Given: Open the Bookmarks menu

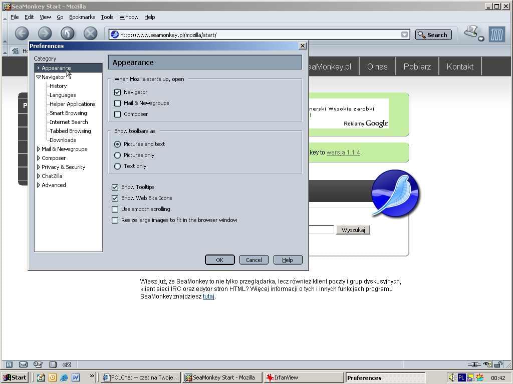Looking at the screenshot, I should tap(82, 17).
